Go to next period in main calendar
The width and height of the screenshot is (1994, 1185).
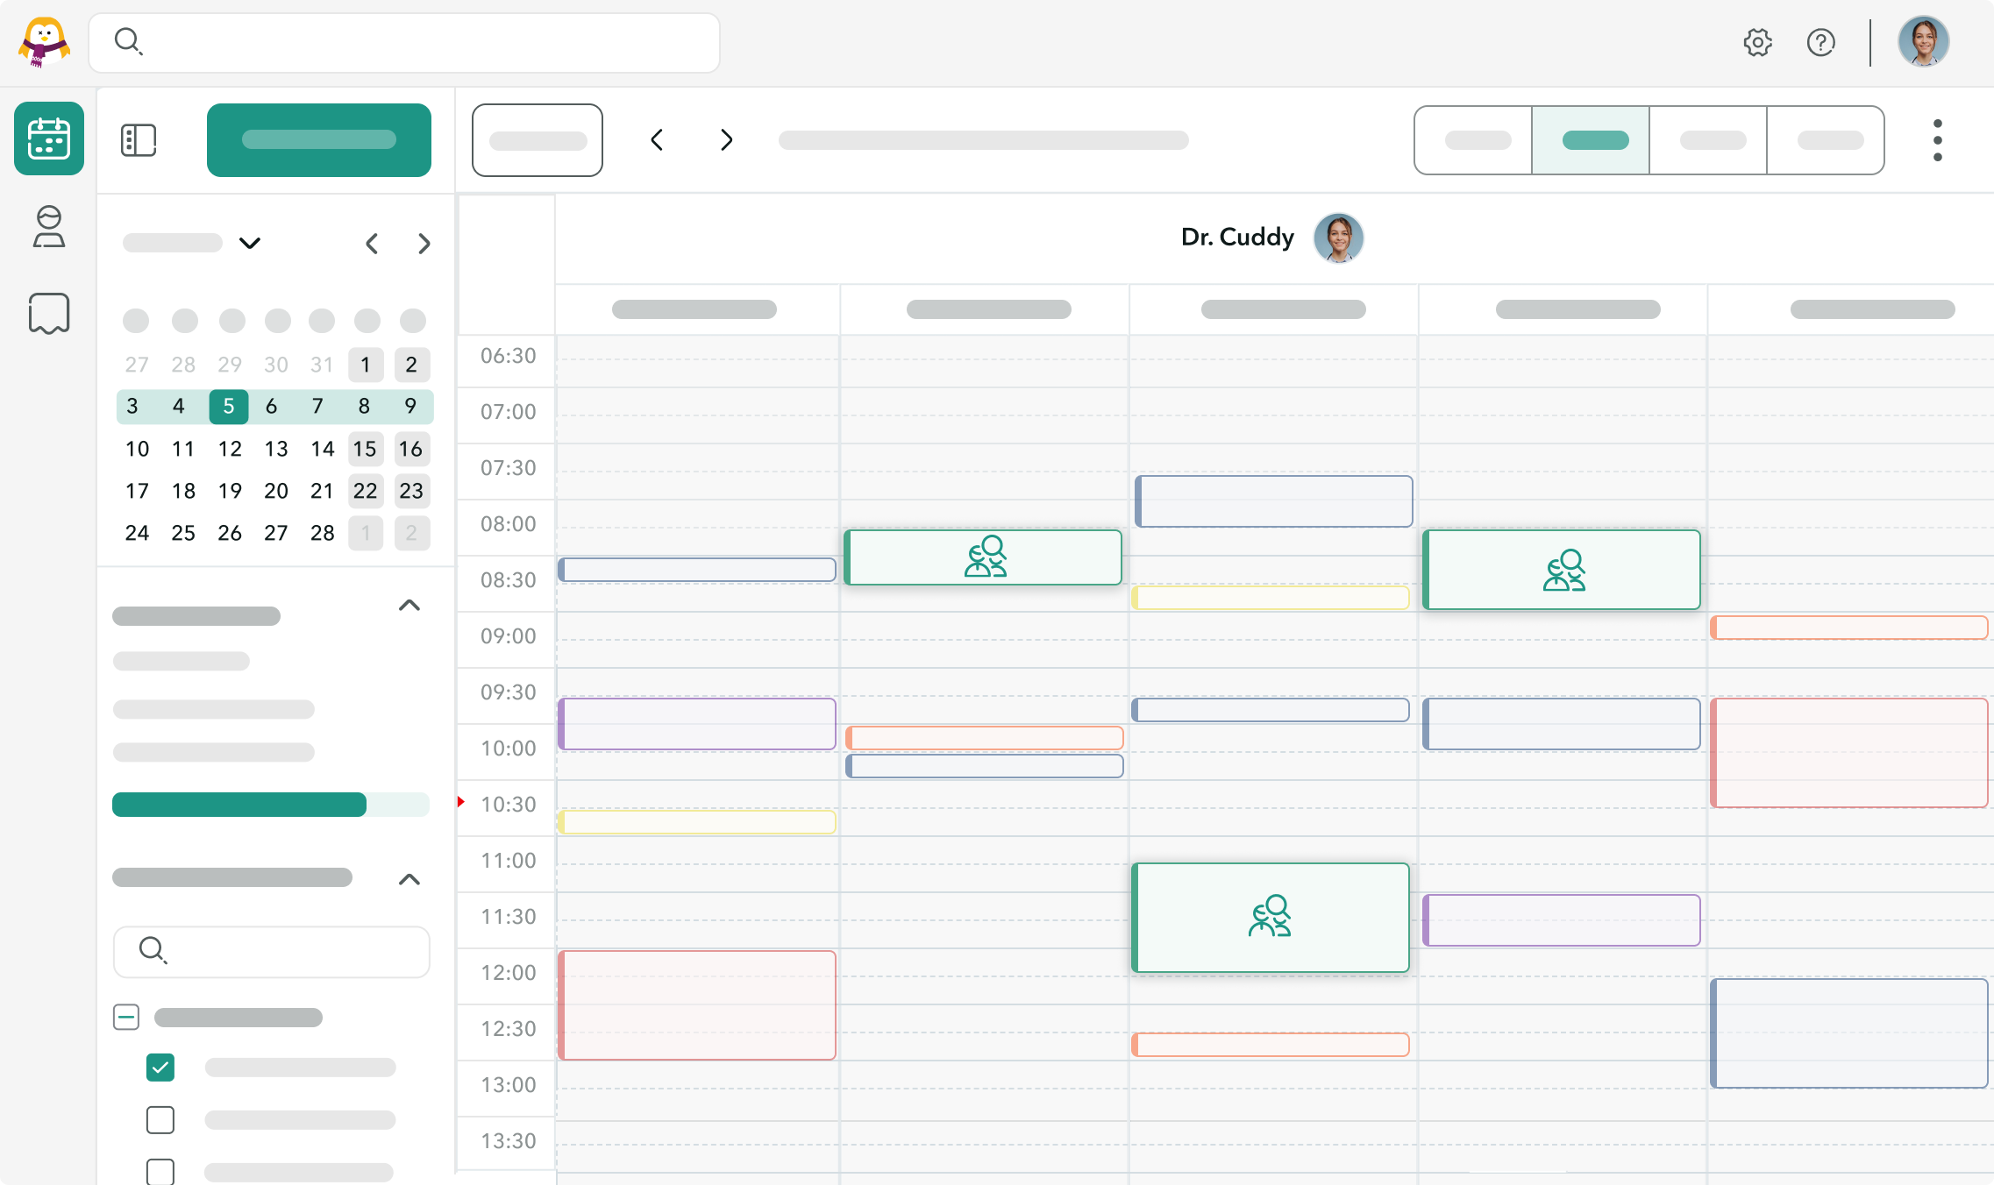[726, 140]
